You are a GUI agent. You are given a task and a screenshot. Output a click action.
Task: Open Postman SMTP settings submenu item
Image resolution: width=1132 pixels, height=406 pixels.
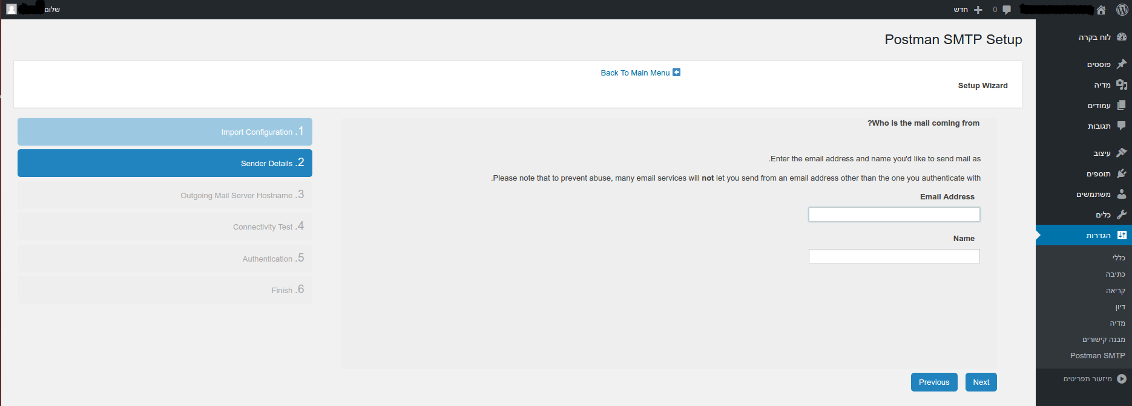(x=1097, y=356)
